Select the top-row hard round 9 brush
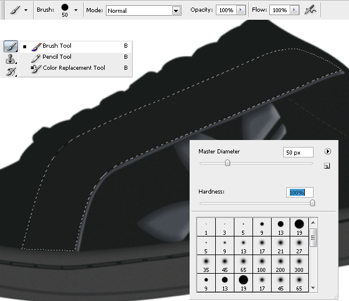The height and width of the screenshot is (301, 349). (x=262, y=227)
